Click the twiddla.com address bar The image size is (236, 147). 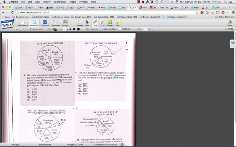click(105, 13)
